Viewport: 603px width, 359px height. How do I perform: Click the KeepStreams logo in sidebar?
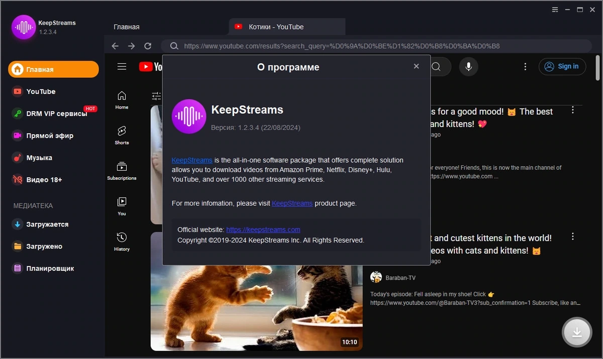(x=24, y=27)
